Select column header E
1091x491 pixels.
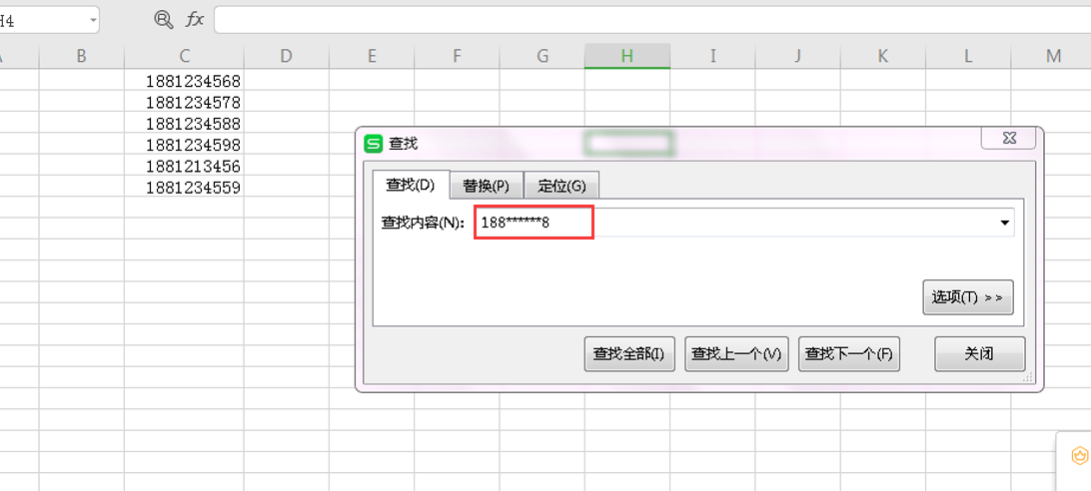pos(372,56)
